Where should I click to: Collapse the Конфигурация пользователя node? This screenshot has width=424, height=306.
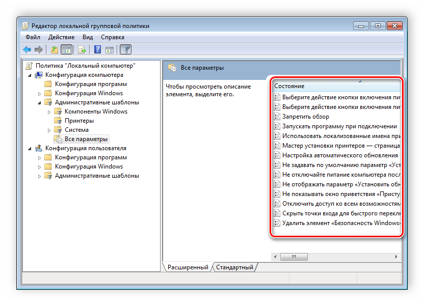(30, 149)
